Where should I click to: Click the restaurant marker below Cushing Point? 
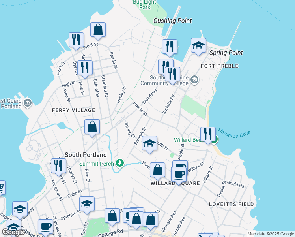tap(170, 47)
